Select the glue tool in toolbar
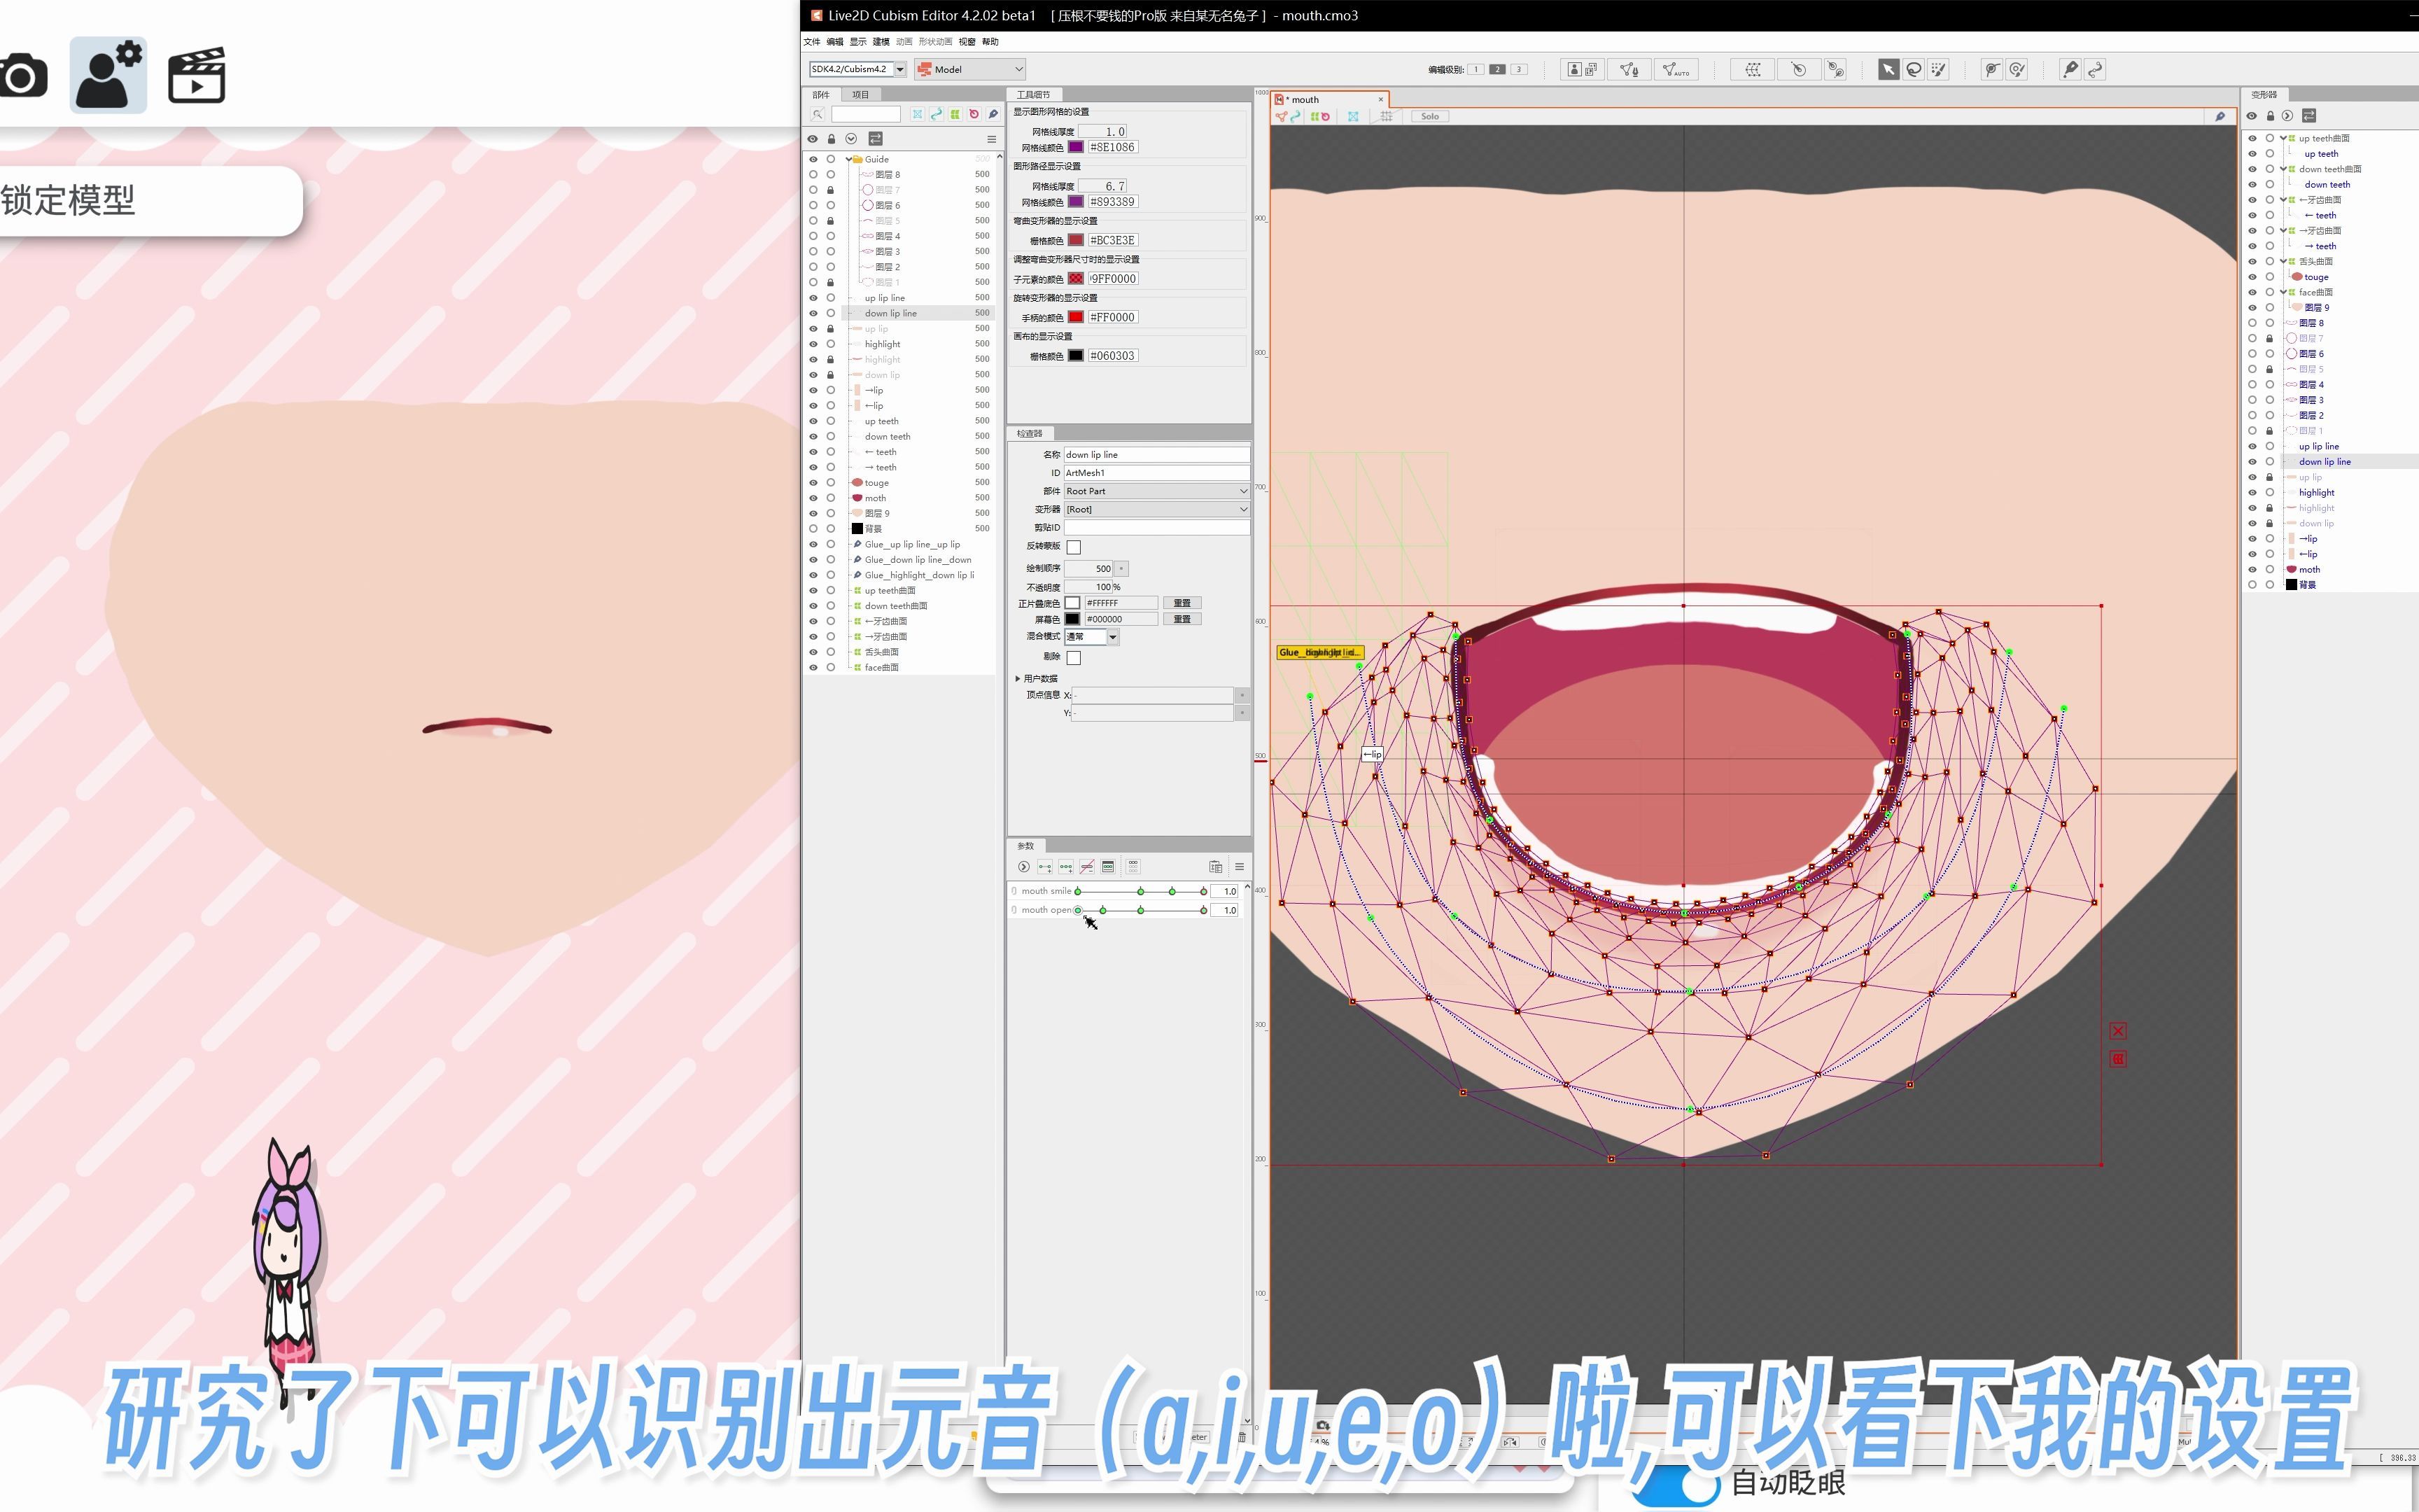 [2069, 69]
